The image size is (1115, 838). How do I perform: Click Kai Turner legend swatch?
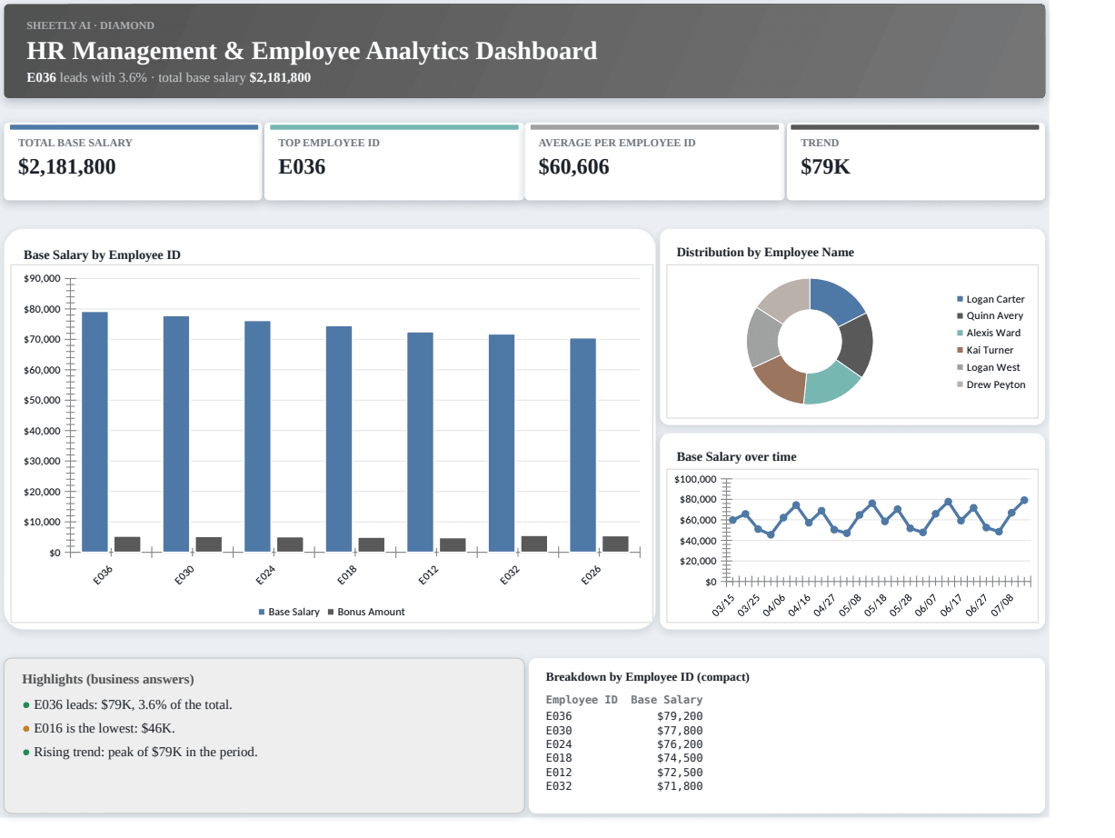960,350
